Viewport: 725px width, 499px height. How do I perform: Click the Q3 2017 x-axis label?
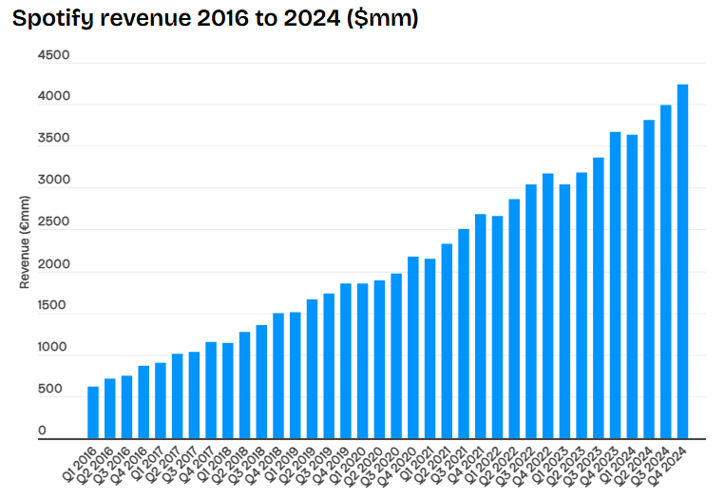180,466
